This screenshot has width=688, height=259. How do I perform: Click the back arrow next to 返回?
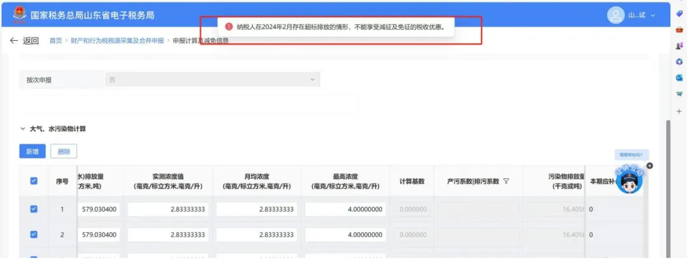click(14, 41)
